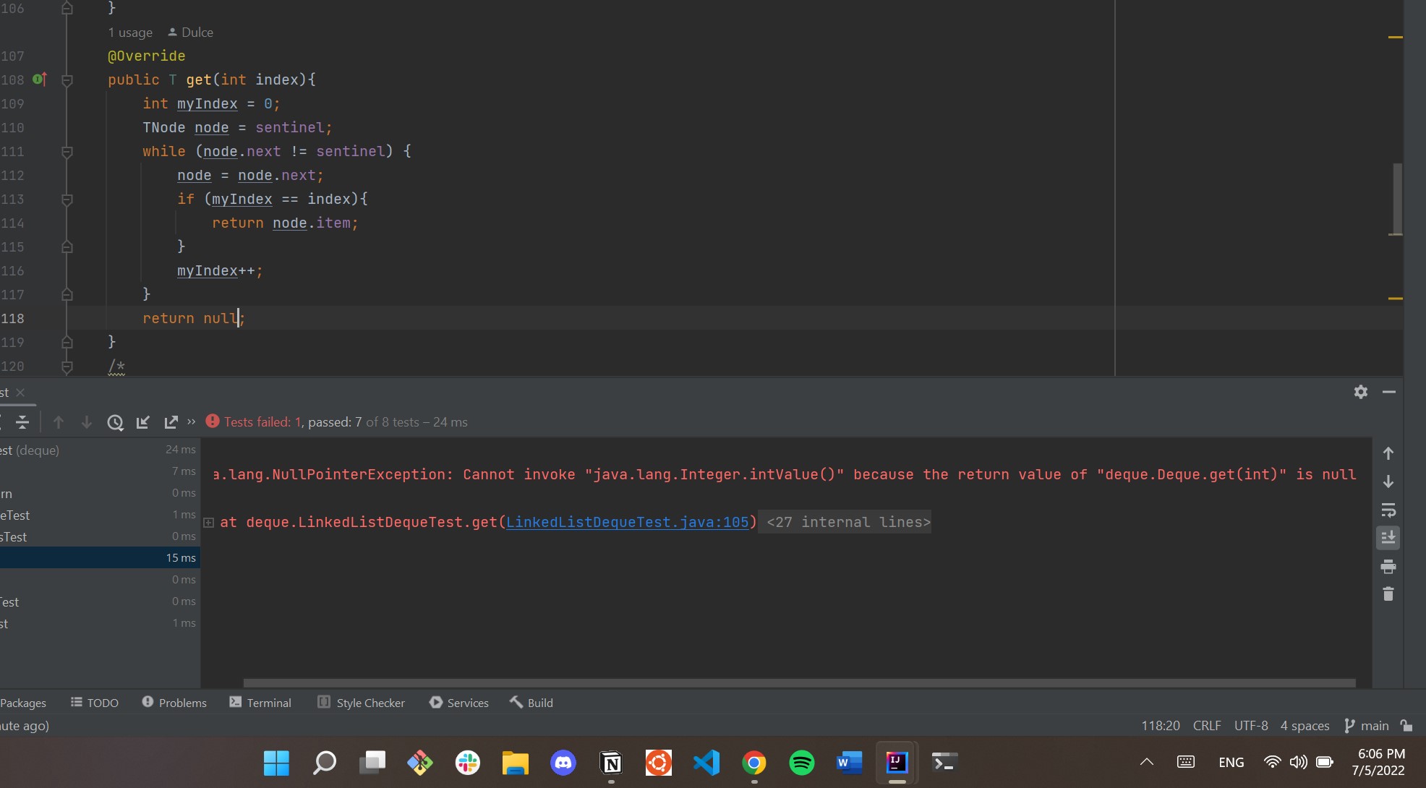
Task: Expand the 27 internal lines in the stack trace
Action: 848,522
